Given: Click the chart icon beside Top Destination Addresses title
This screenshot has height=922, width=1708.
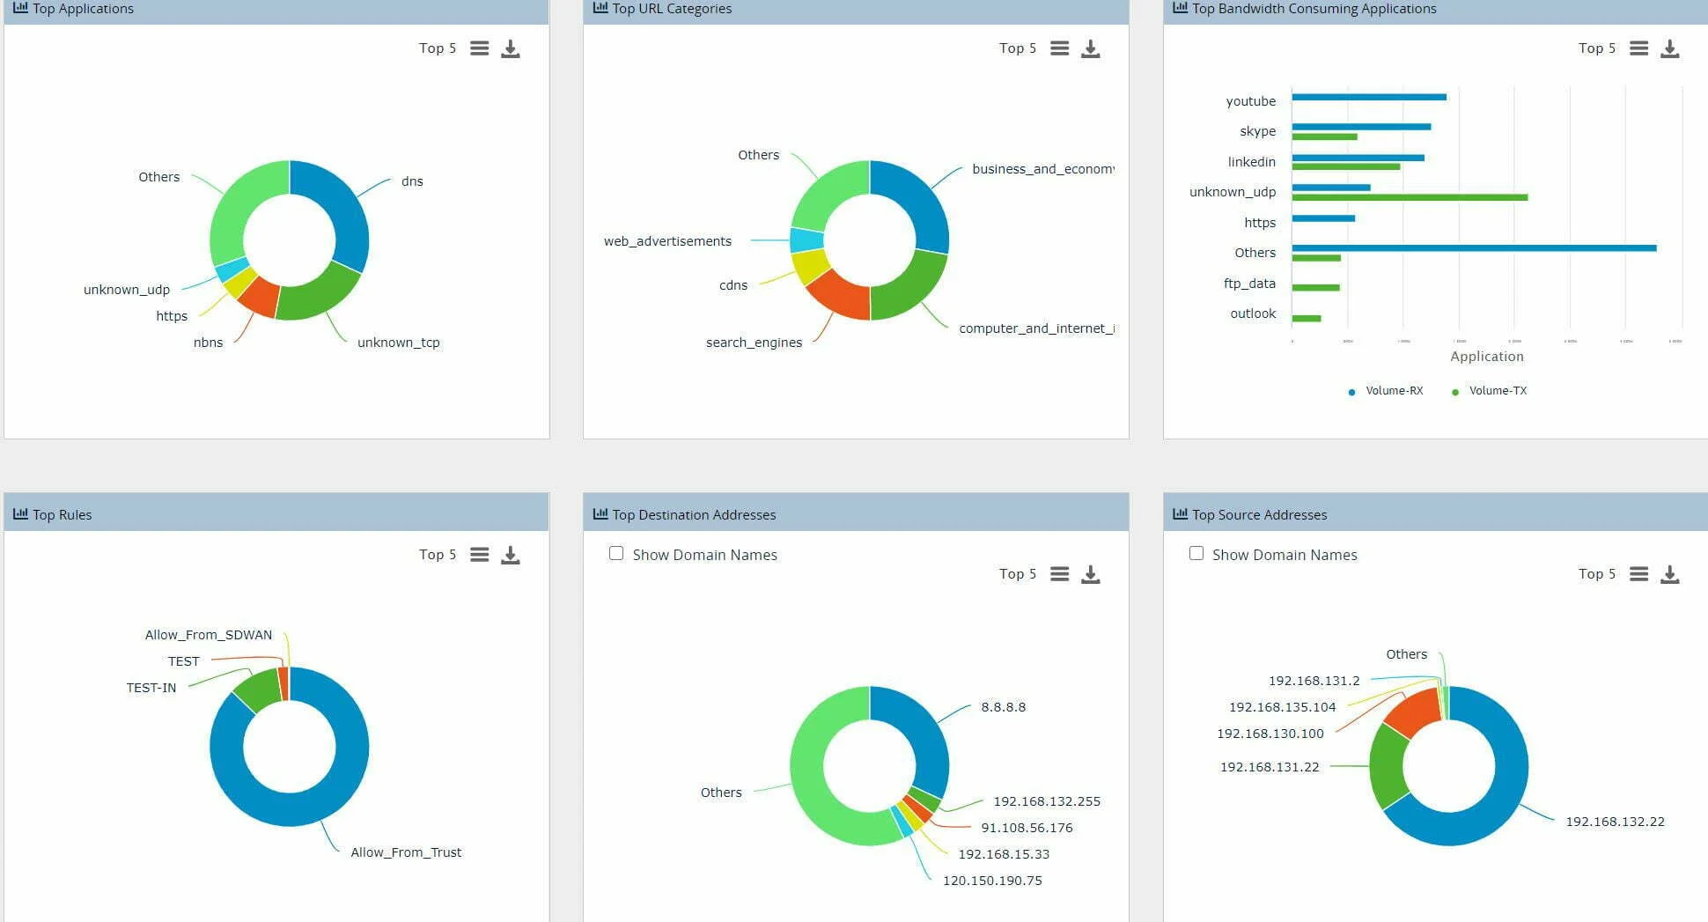Looking at the screenshot, I should coord(600,514).
